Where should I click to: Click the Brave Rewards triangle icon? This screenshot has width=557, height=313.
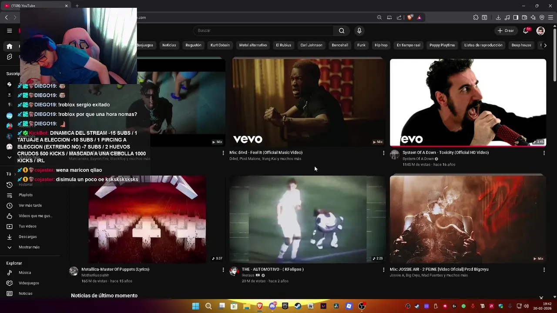(x=419, y=17)
